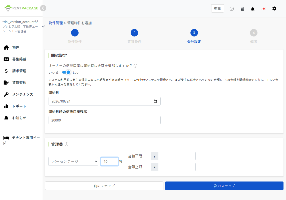Click the 管理物件を追加 breadcrumb text
The height and width of the screenshot is (200, 286).
pos(79,23)
